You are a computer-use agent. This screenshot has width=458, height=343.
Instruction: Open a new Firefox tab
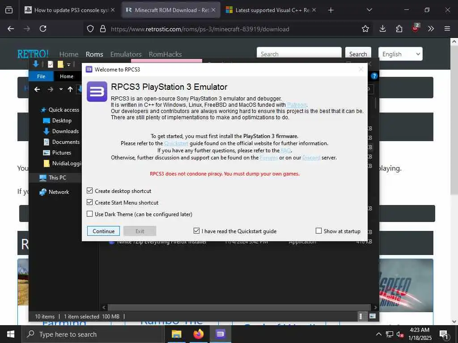pos(331,10)
